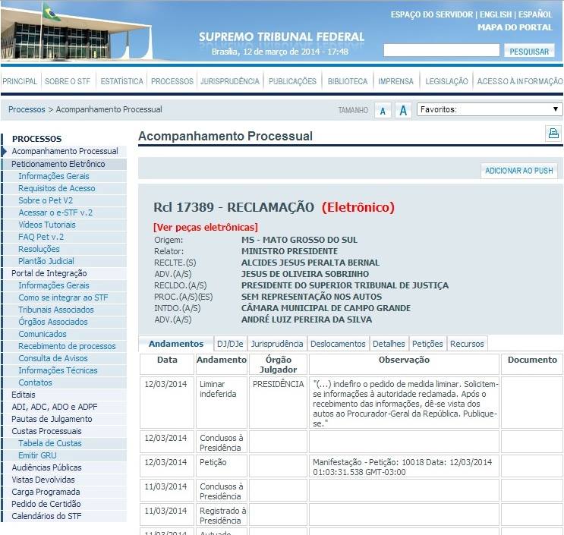The height and width of the screenshot is (535, 564).
Task: Open Portal de Integração sidebar item
Action: coord(49,274)
